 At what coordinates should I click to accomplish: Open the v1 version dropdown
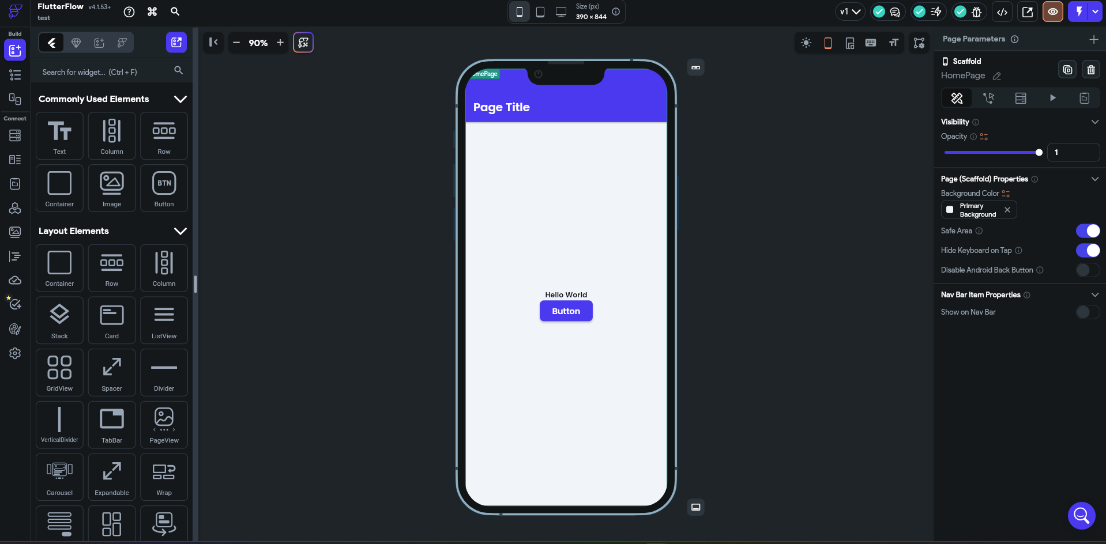(850, 12)
